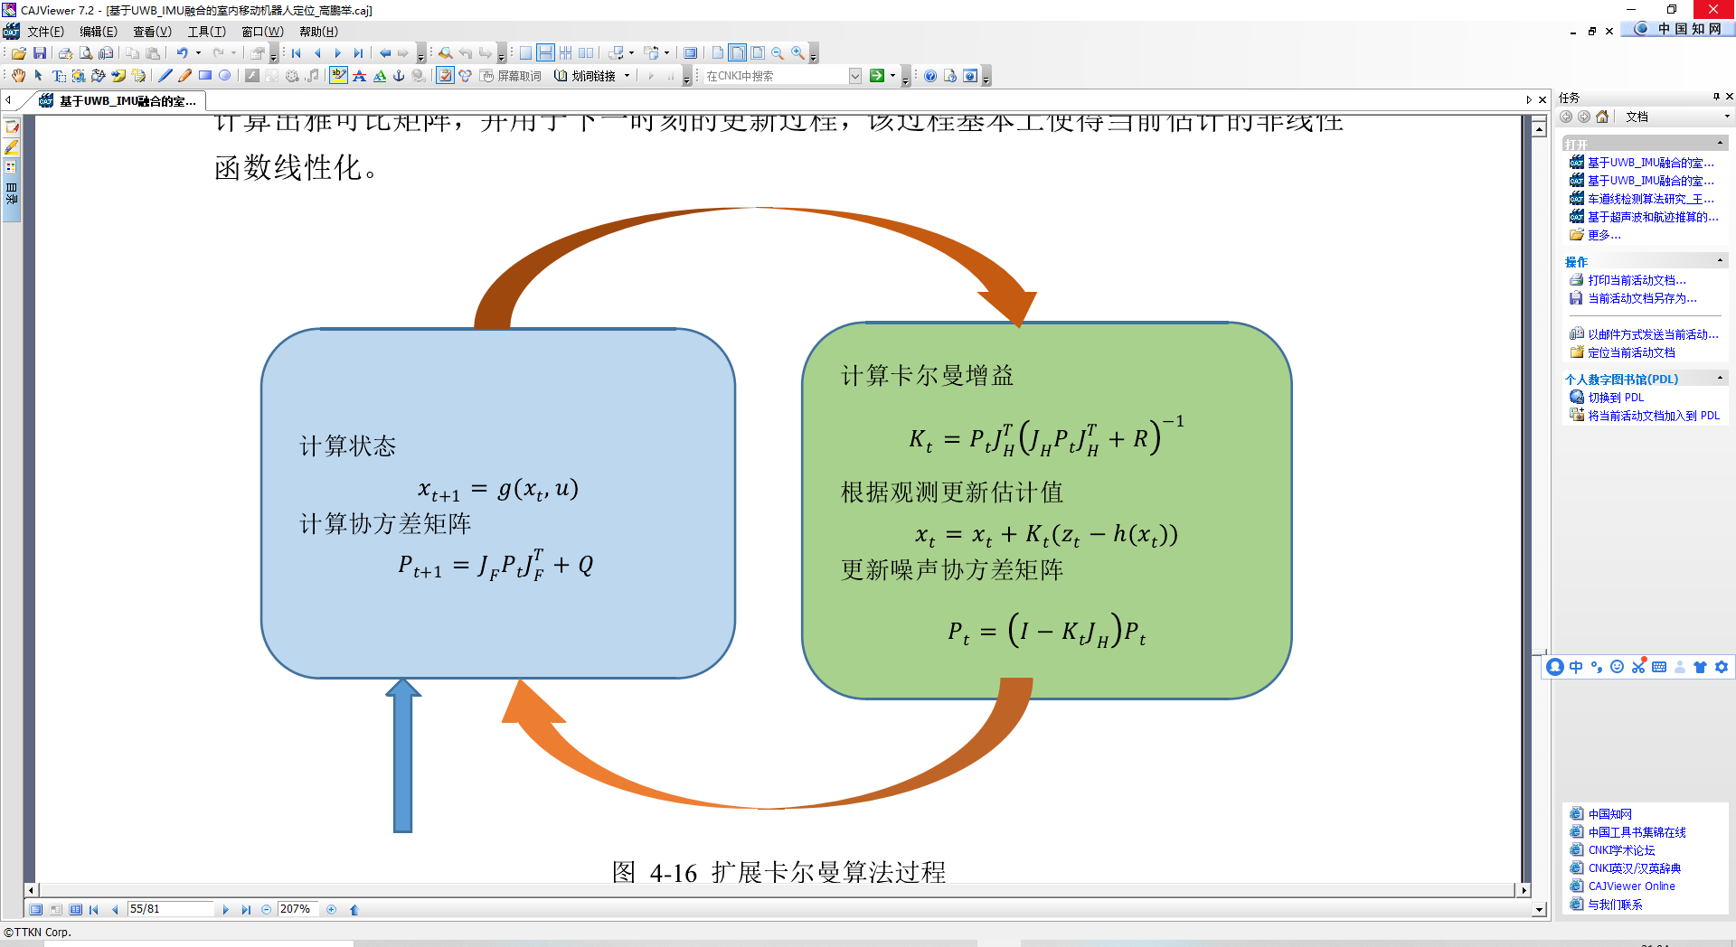This screenshot has width=1736, height=947.
Task: Expand the CNKI search go-button dropdown
Action: click(892, 76)
